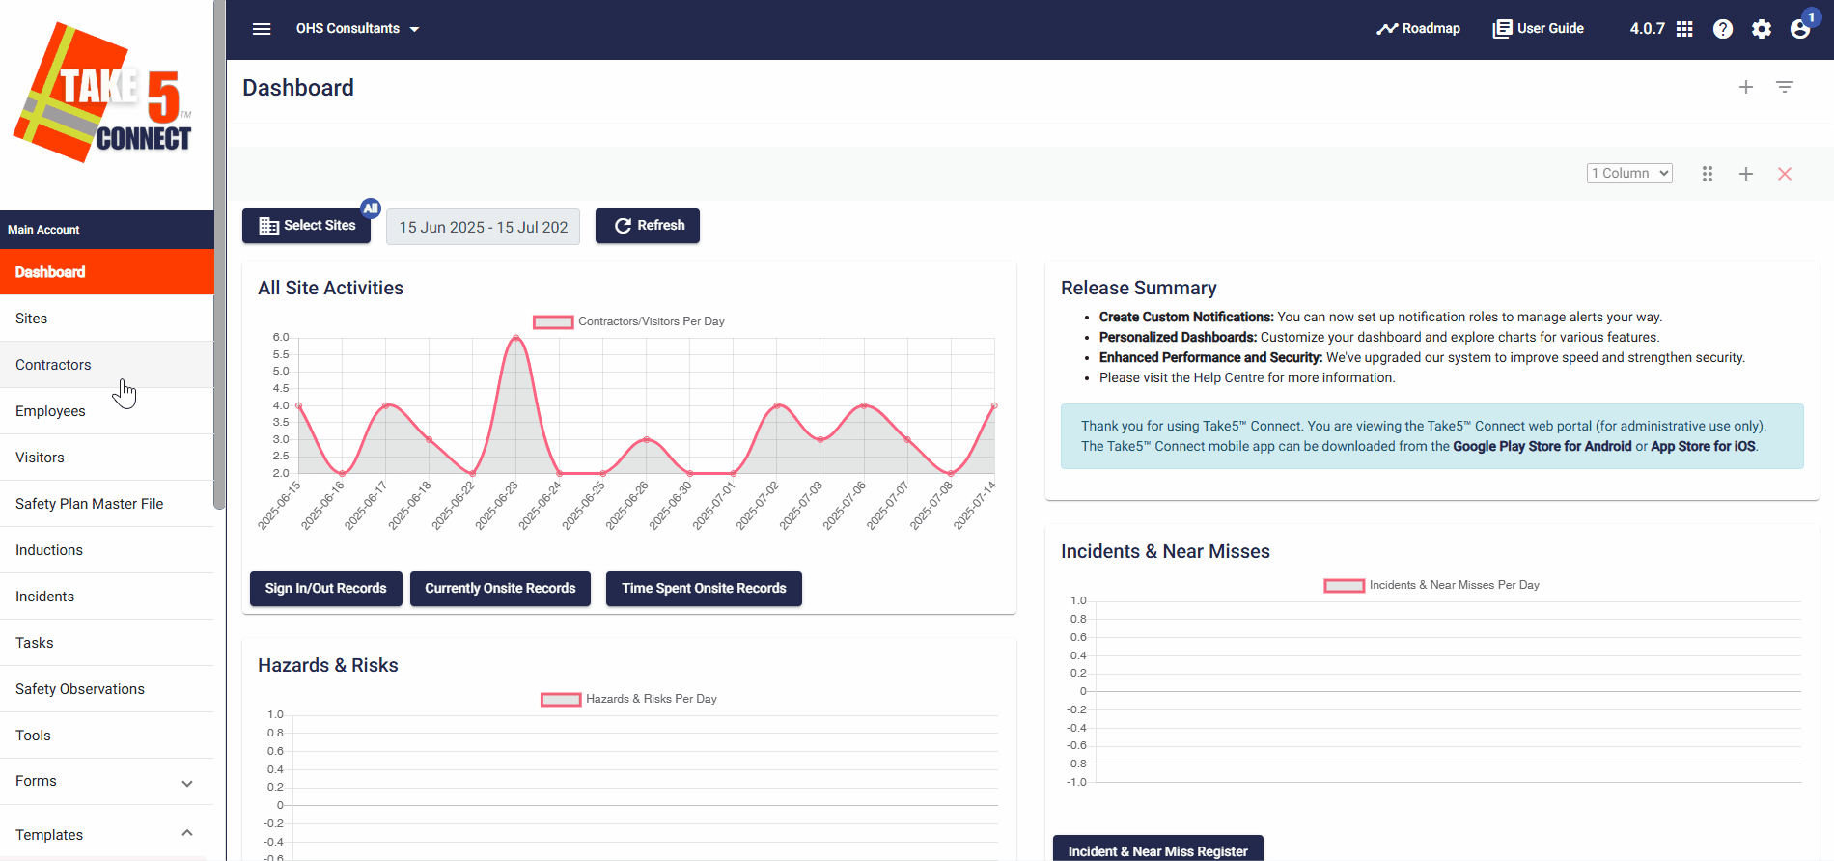Viewport: 1834px width, 861px height.
Task: Collapse the Templates menu chevron
Action: pos(187,833)
